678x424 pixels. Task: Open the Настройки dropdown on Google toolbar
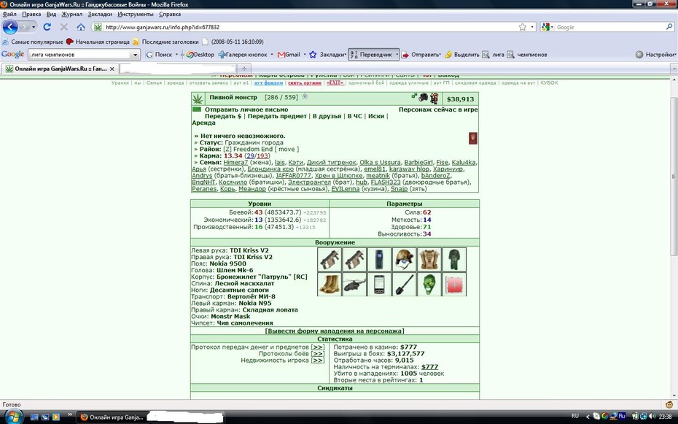674,55
